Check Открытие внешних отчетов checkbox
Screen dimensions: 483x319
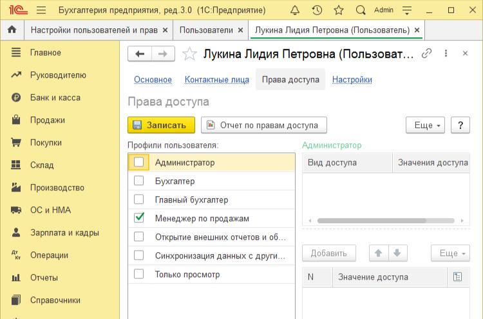139,237
